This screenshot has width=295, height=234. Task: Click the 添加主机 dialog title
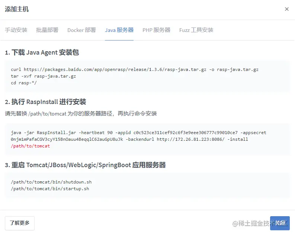click(x=17, y=9)
